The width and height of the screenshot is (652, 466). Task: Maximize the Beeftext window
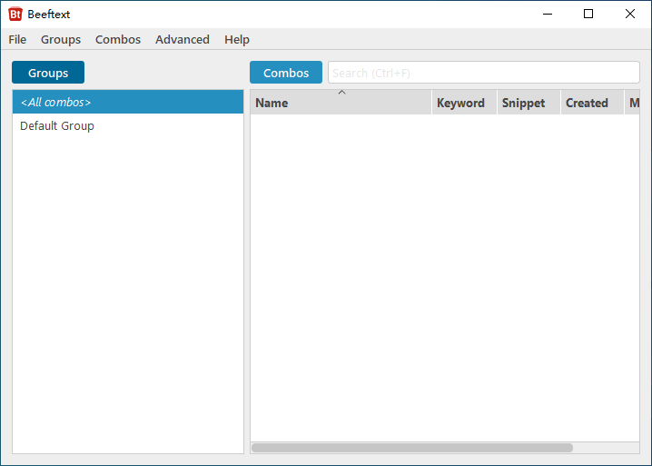(x=588, y=14)
